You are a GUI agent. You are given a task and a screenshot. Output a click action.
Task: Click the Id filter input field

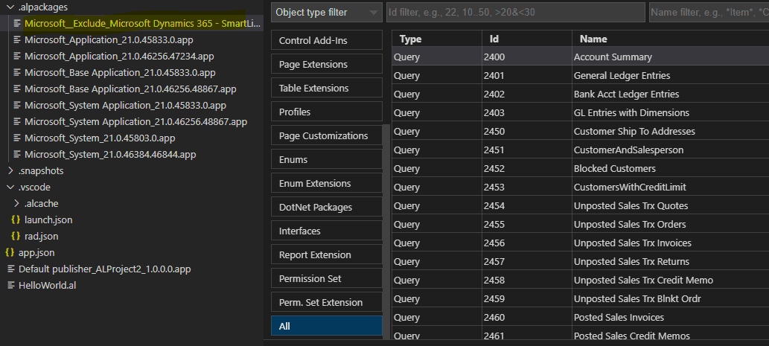515,12
